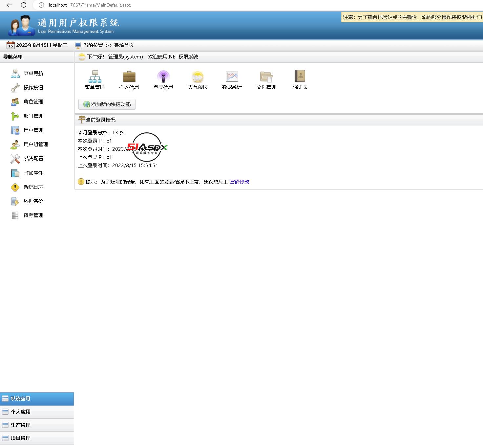Screen dimensions: 483x445
Task: Click the 当前登录情况 panel header
Action: 279,120
